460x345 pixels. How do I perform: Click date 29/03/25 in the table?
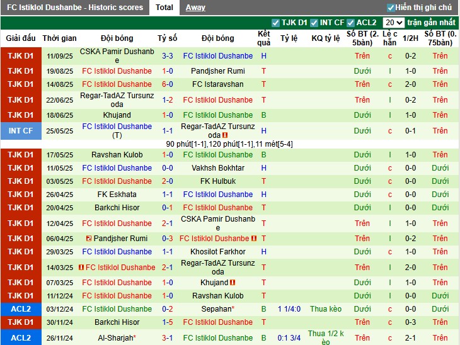pos(60,252)
